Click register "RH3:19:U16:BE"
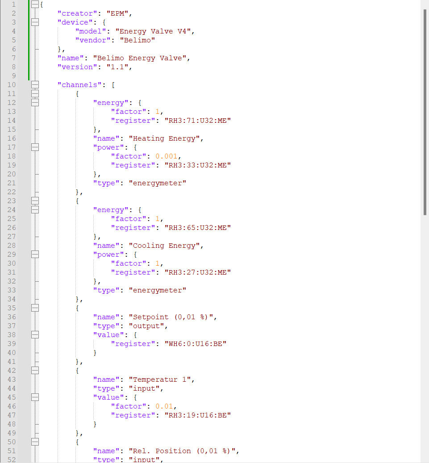429x463 pixels. click(x=197, y=415)
